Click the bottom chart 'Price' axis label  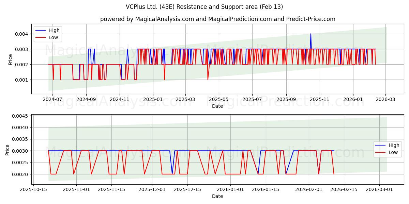(x=7, y=150)
